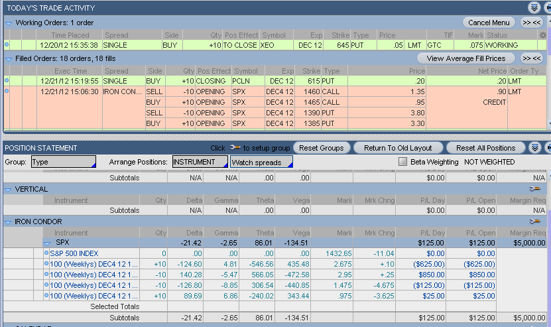This screenshot has width=551, height=327.
Task: Click the blue dot beside PCLN filled order
Action: [7, 80]
